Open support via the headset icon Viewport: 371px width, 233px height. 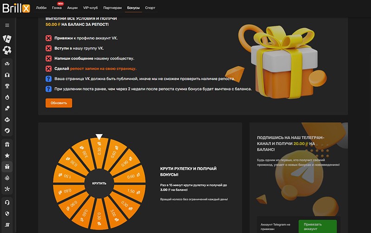(7, 202)
